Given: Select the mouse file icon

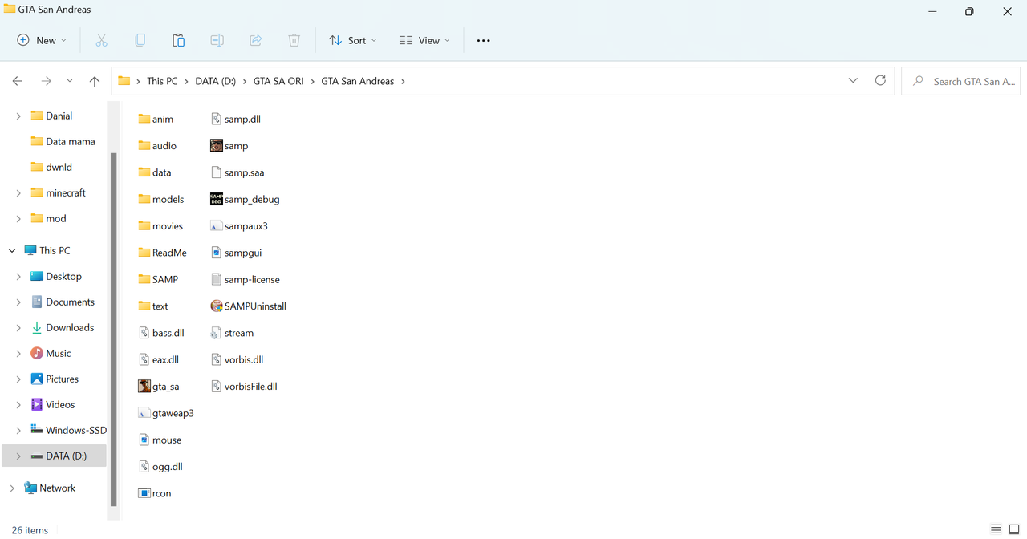Looking at the screenshot, I should 144,440.
